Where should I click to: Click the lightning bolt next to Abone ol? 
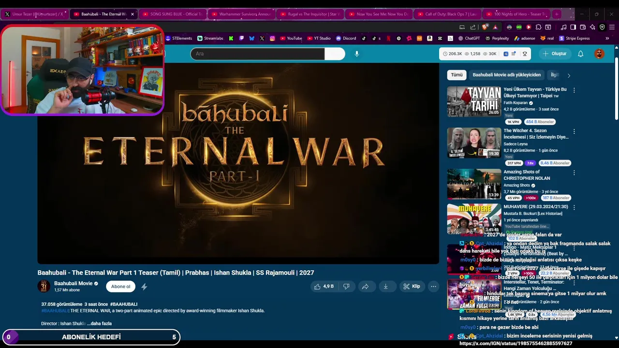[x=144, y=287]
